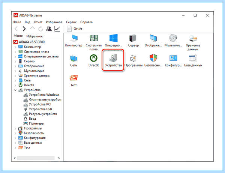Open the Программы icon in main pane
Viewport: 225px width, 173px height.
(x=133, y=60)
